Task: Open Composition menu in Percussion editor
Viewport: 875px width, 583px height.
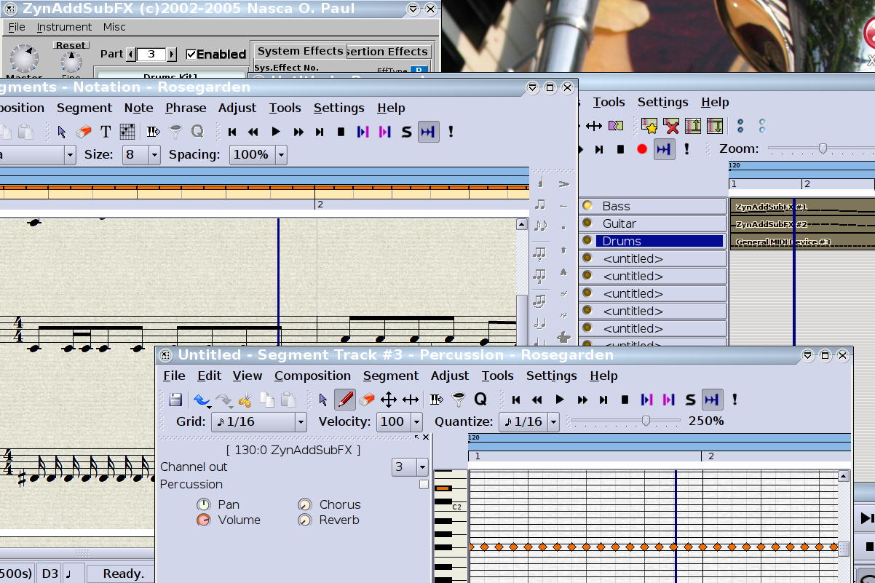Action: [312, 376]
